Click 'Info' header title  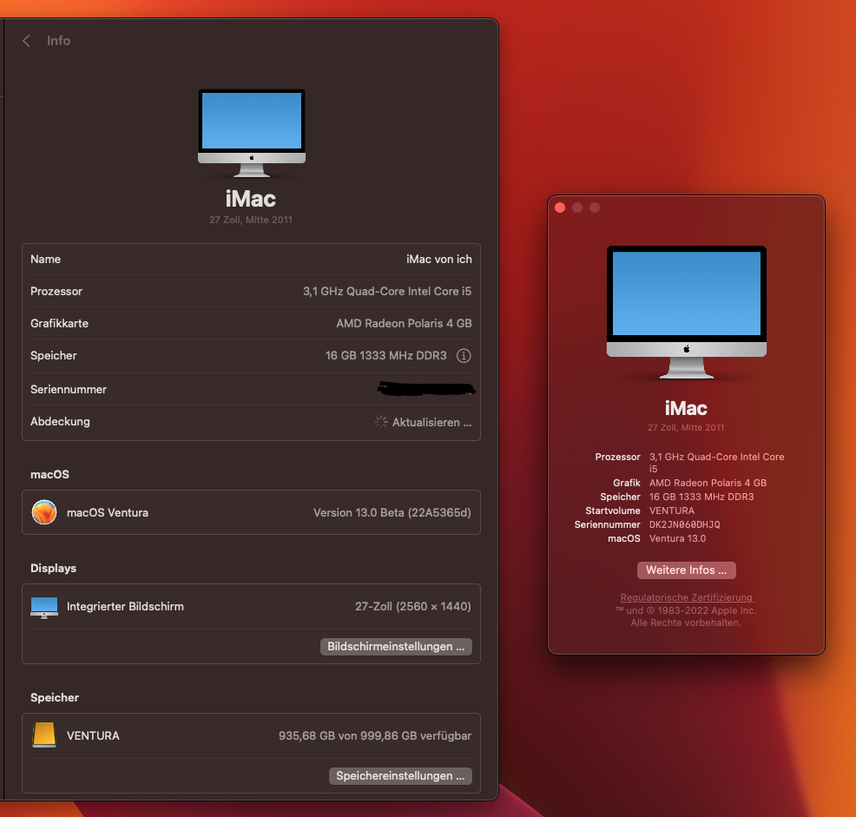pyautogui.click(x=58, y=41)
